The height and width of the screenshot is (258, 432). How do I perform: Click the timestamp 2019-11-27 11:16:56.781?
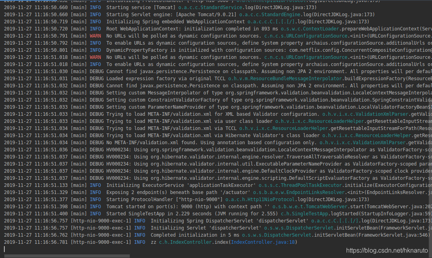36,242
